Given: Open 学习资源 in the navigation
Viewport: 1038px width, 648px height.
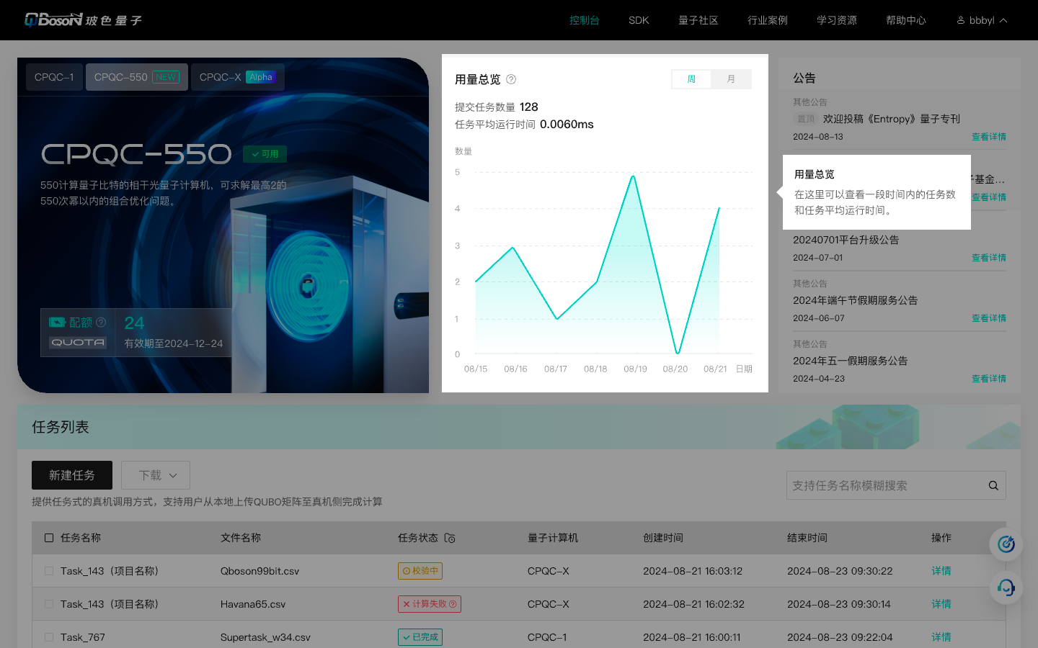Looking at the screenshot, I should point(837,20).
